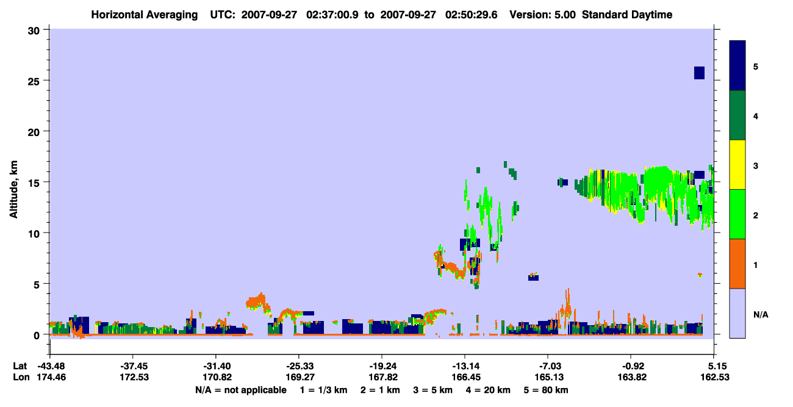
Task: Click the 'Lon' row label
Action: click(x=20, y=377)
